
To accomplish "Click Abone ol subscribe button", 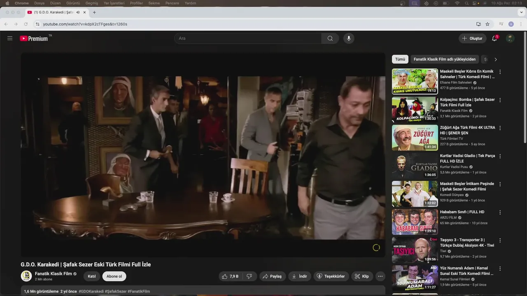I will click(114, 276).
